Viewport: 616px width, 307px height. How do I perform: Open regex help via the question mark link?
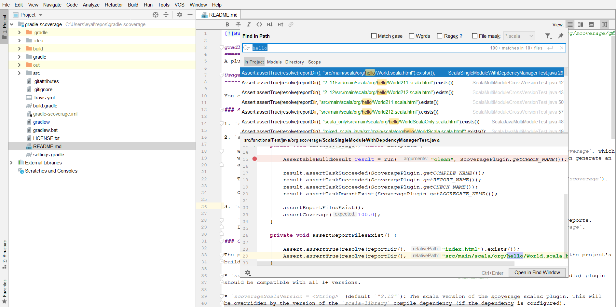[x=461, y=36]
